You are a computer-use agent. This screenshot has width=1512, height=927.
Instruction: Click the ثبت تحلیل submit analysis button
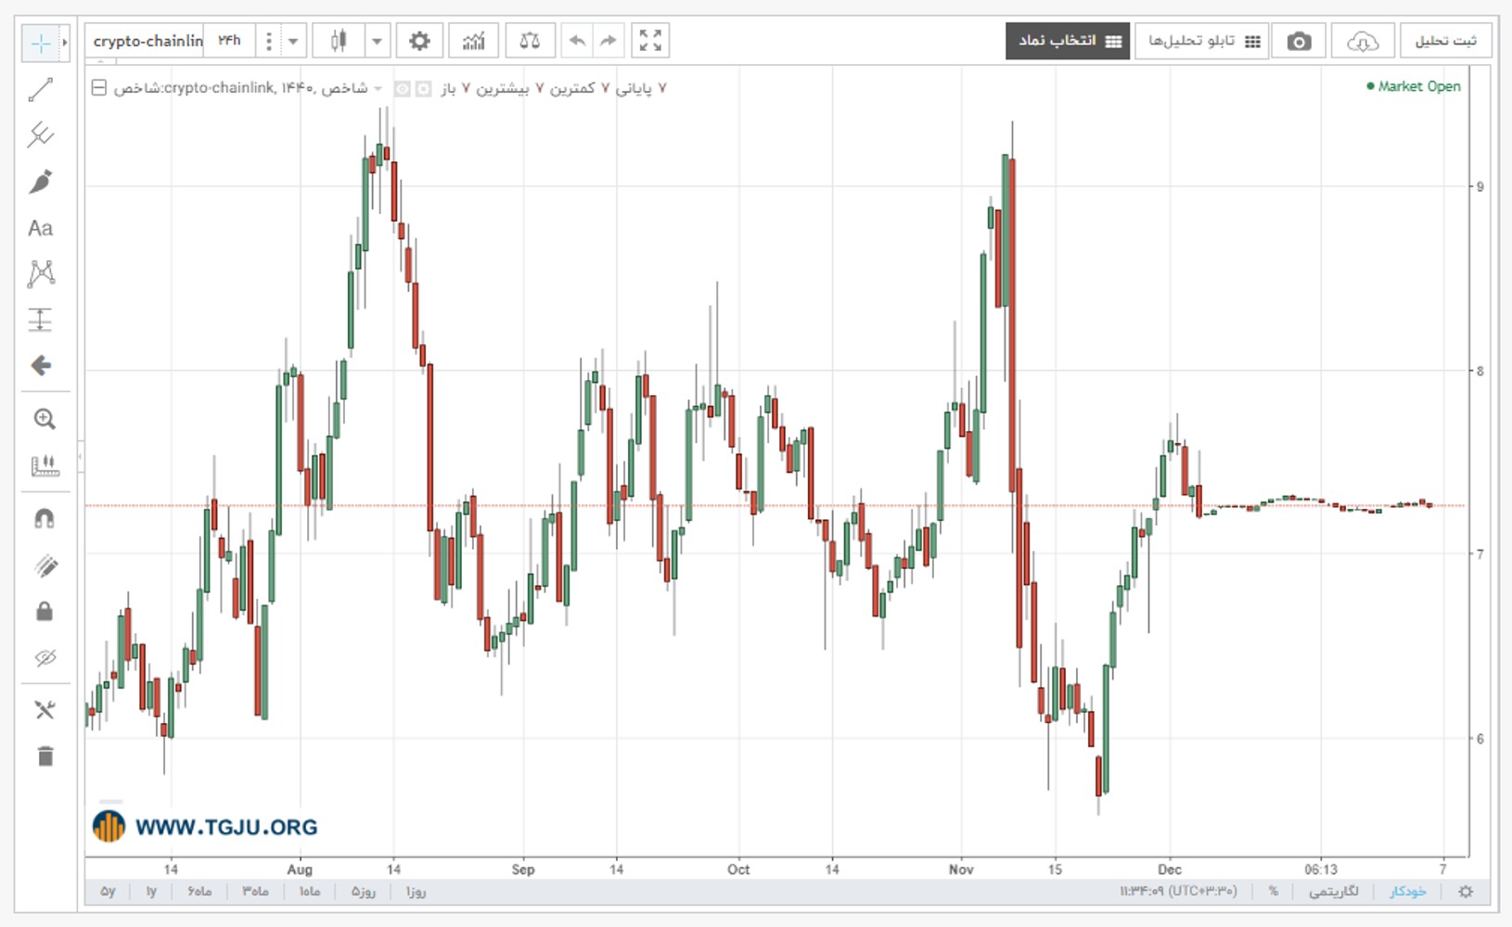tap(1445, 41)
